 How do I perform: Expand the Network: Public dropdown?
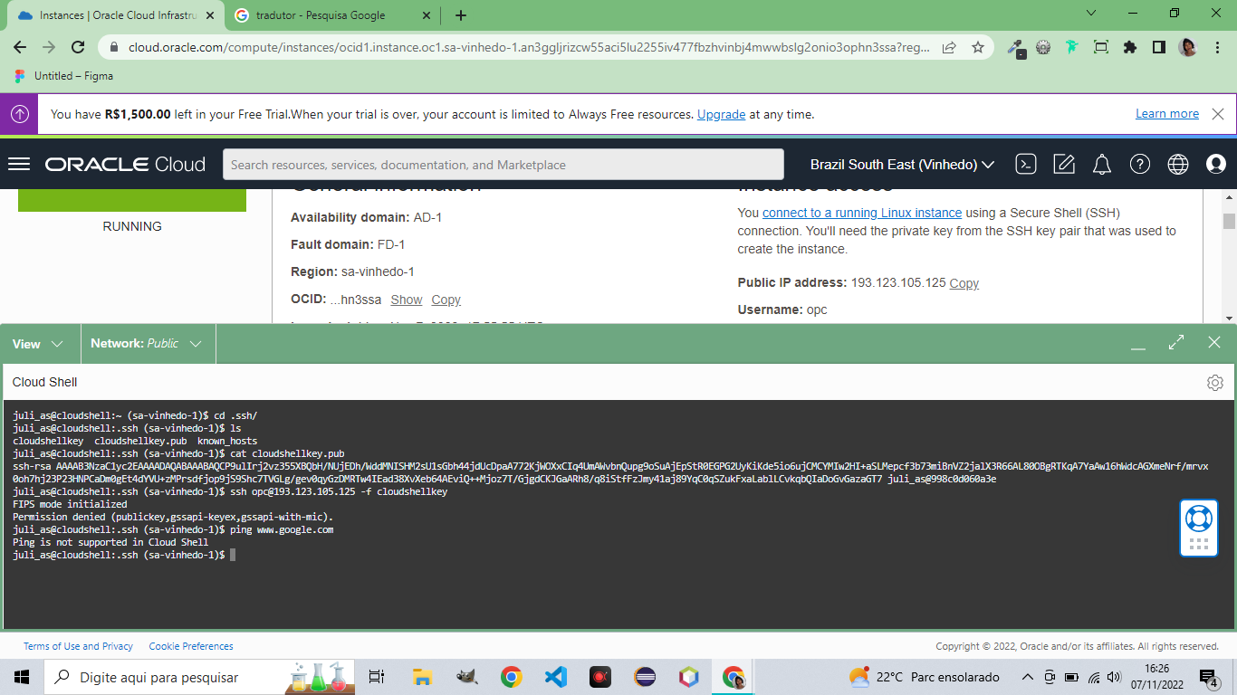[x=148, y=344]
